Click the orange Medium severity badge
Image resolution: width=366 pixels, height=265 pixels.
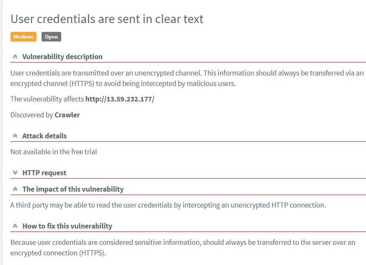coord(23,37)
